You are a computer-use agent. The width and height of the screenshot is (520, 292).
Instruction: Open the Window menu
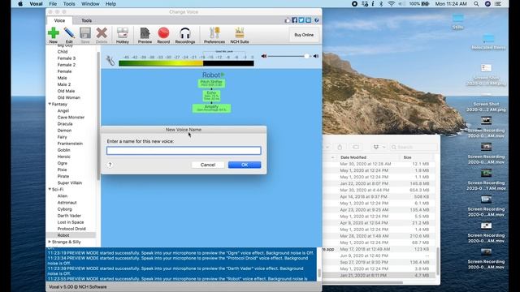point(90,4)
